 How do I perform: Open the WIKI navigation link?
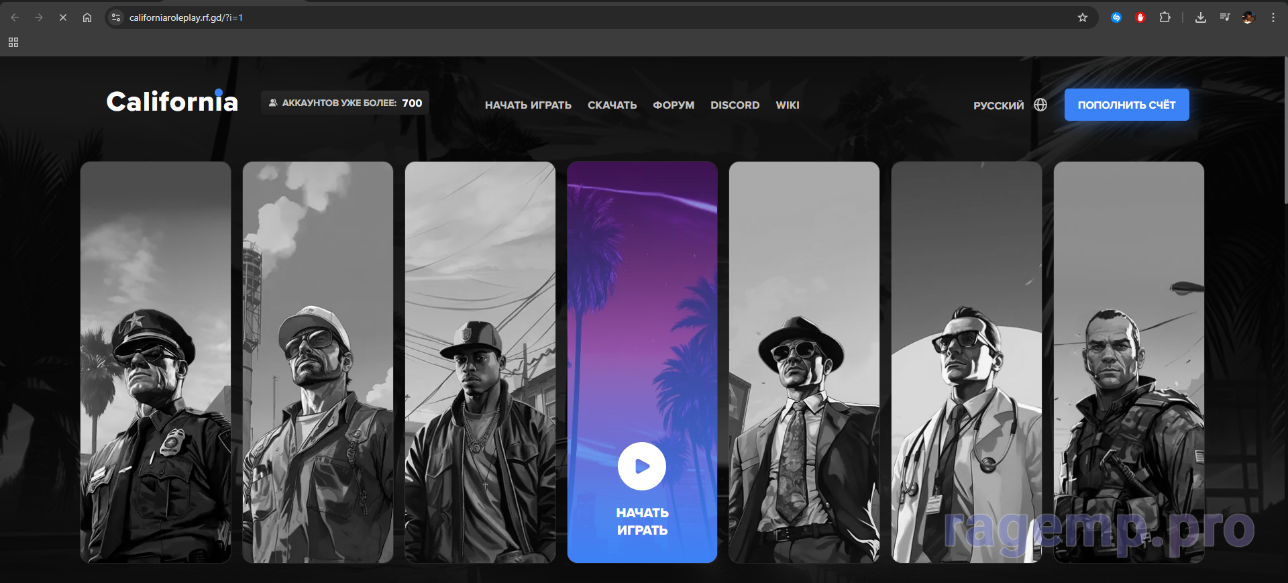coord(788,105)
